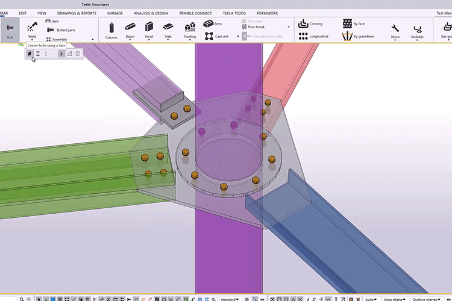Click Create bolts using a face icon
This screenshot has height=301, width=452.
(x=30, y=54)
